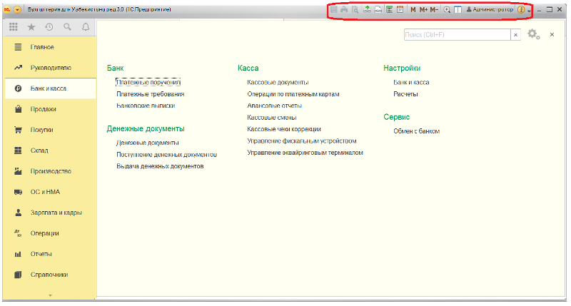Screen dimensions: 571x306
Task: Expand the main menu round dropdown button
Action: coord(18,10)
